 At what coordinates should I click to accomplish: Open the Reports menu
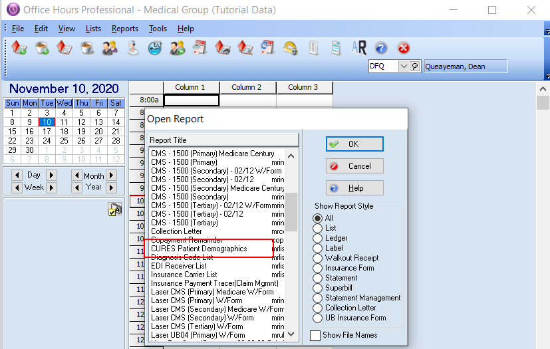click(125, 29)
